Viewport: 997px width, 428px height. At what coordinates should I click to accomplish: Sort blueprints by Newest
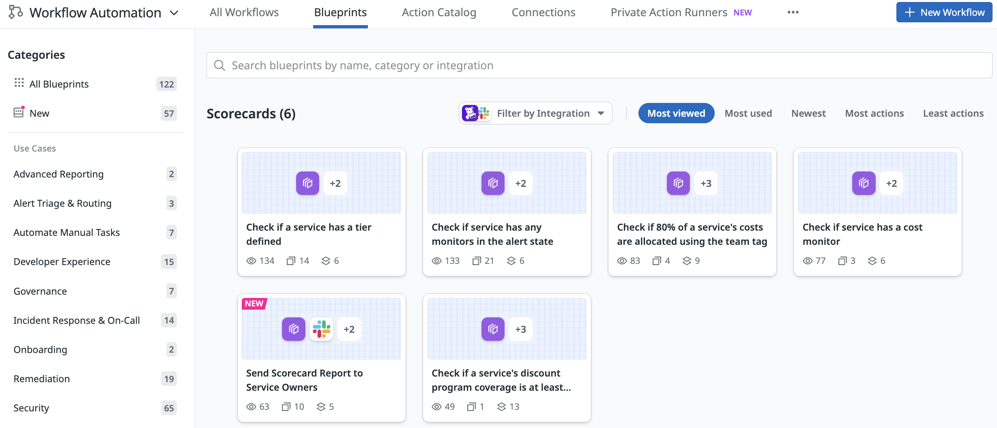coord(808,113)
